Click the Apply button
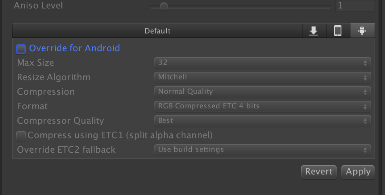 [358, 172]
